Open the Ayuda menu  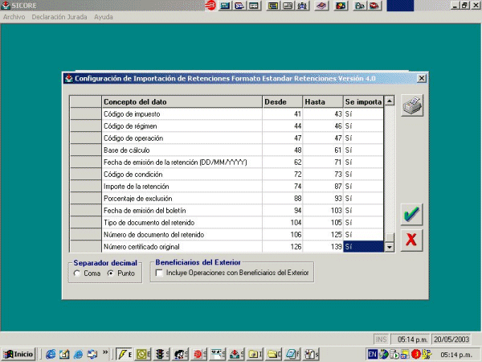(104, 17)
